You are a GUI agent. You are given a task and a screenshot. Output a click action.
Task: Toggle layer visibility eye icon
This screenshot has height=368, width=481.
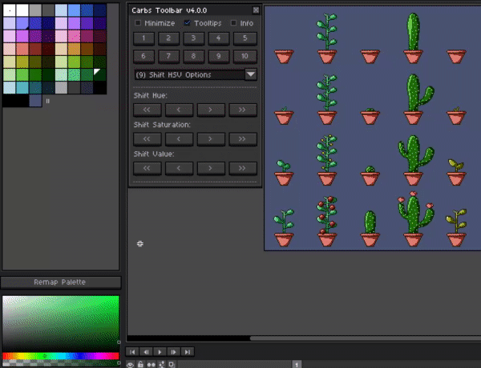(x=130, y=365)
